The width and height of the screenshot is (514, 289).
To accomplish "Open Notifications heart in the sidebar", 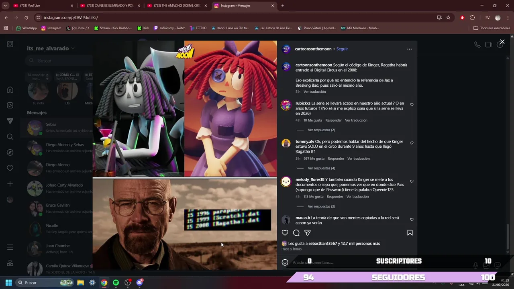I will click(10, 168).
